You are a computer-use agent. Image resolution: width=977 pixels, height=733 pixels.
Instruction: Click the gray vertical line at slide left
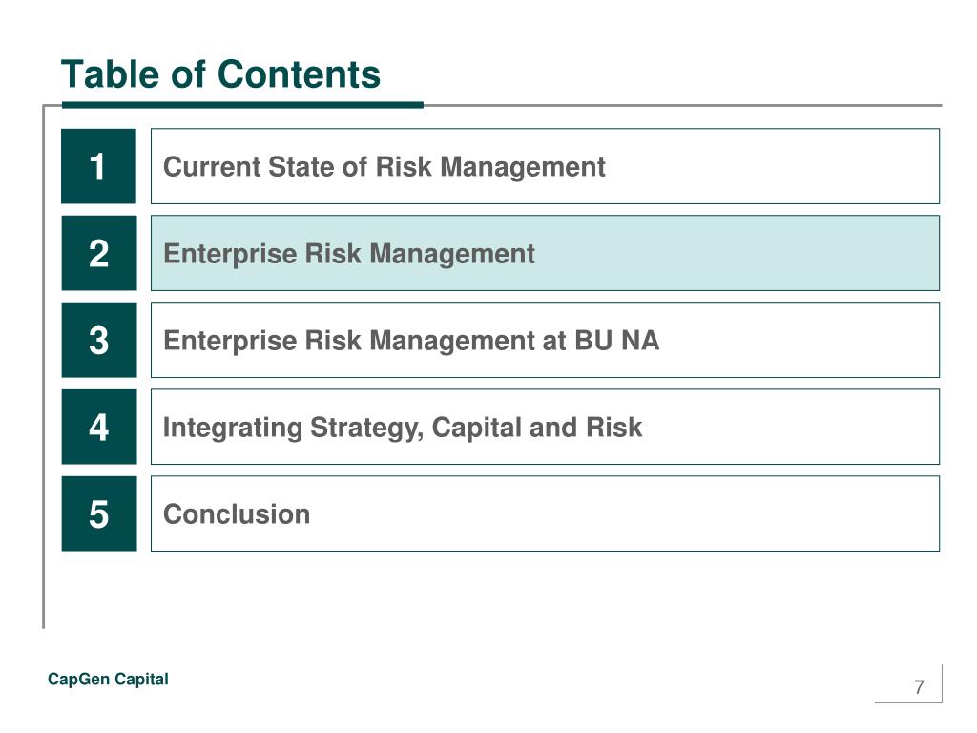[44, 367]
